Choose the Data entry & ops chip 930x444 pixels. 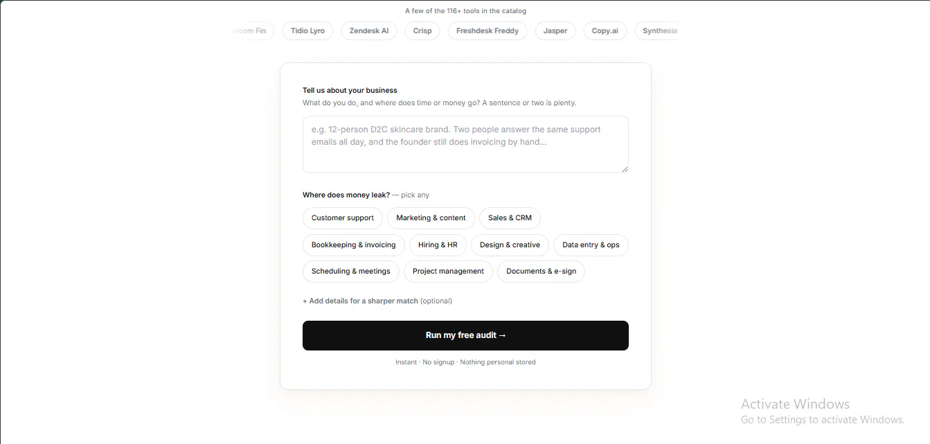[591, 245]
